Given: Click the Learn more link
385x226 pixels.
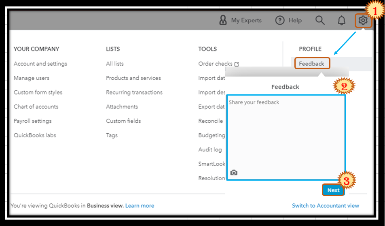Looking at the screenshot, I should coord(140,206).
